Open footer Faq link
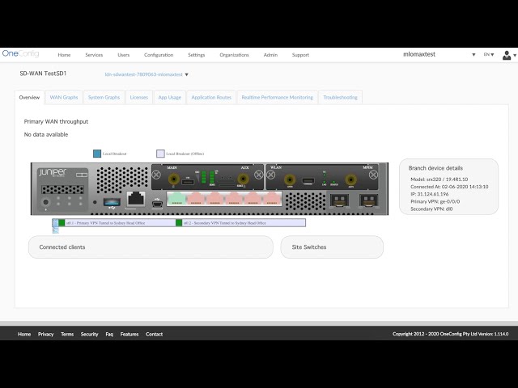This screenshot has height=388, width=518. click(109, 334)
